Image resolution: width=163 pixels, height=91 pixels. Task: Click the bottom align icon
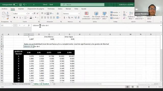click(48, 13)
